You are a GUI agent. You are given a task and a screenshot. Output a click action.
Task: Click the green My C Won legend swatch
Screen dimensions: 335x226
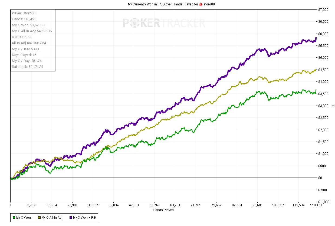coord(14,217)
